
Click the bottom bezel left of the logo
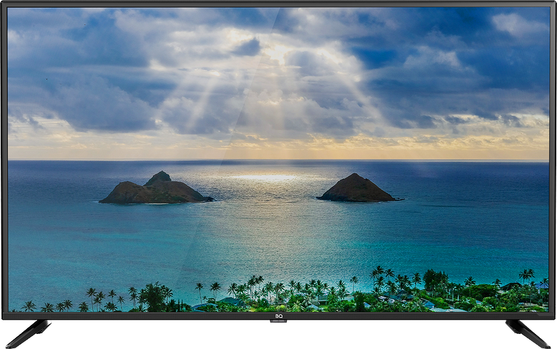click(137, 316)
